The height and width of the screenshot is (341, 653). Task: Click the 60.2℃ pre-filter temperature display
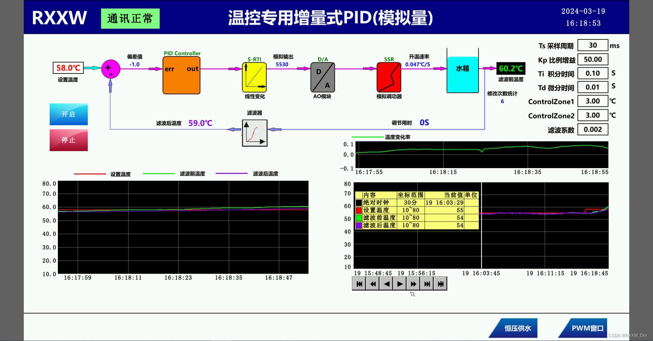pos(511,68)
